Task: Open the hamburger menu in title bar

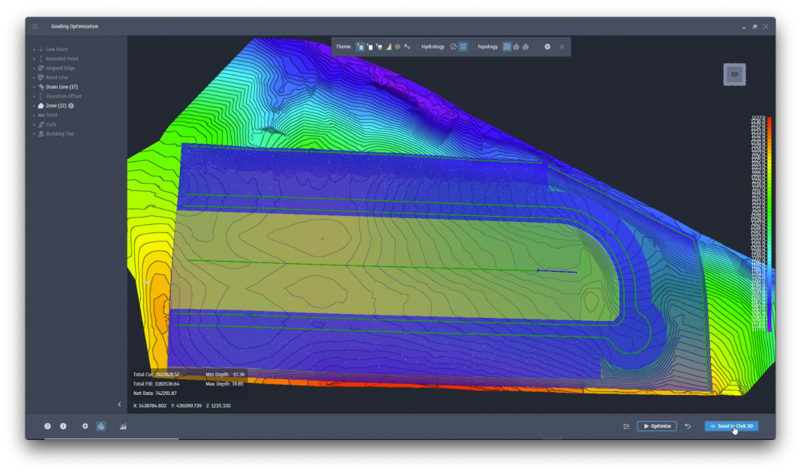Action: (34, 26)
